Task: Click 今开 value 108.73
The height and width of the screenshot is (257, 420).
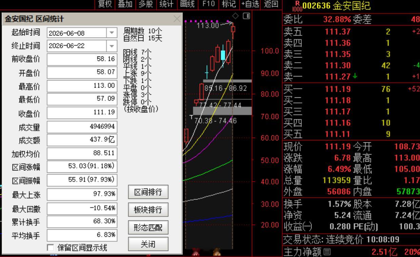Action: (407, 147)
